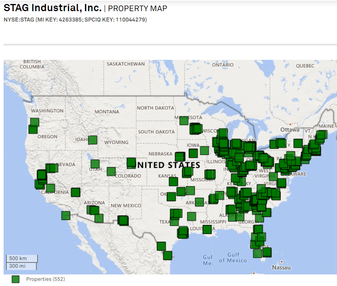Select the marker beside the Louisiana label
Image resolution: width=337 pixels, height=286 pixels.
coord(207,229)
